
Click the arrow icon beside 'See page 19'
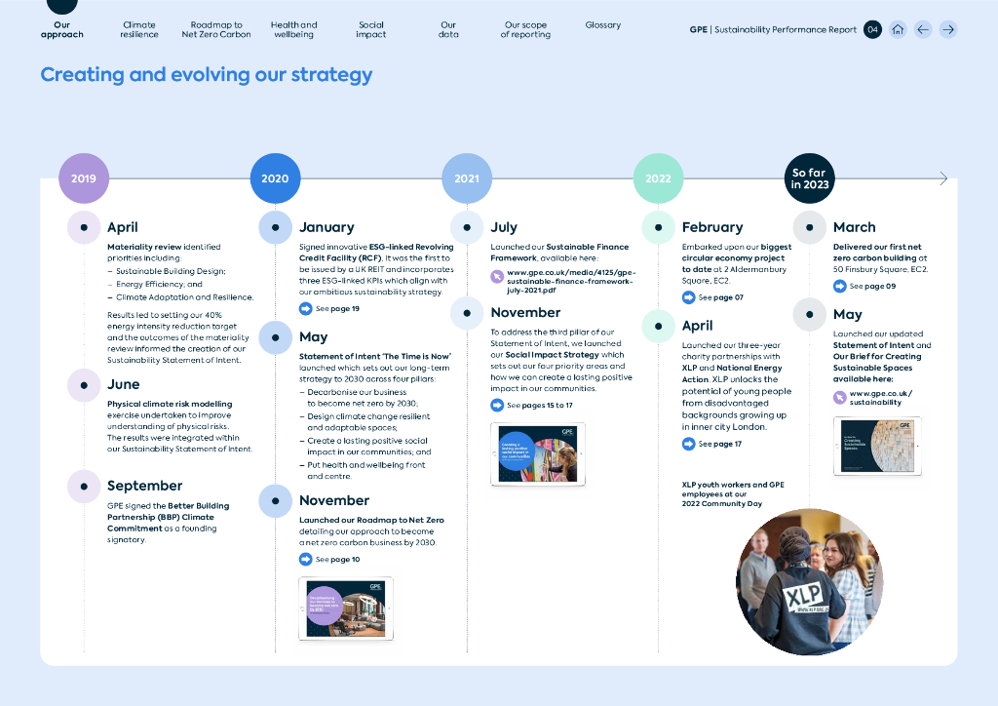305,309
